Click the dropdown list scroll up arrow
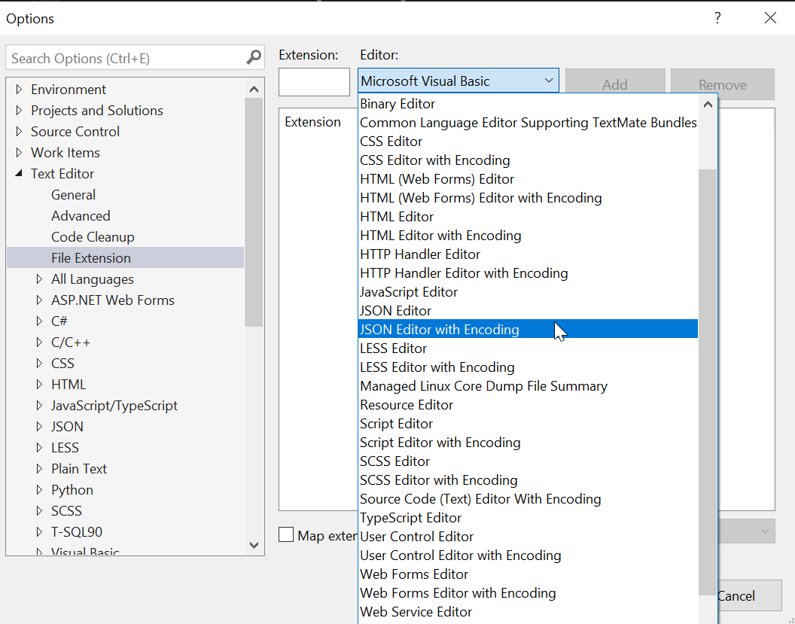The image size is (795, 624). click(708, 105)
